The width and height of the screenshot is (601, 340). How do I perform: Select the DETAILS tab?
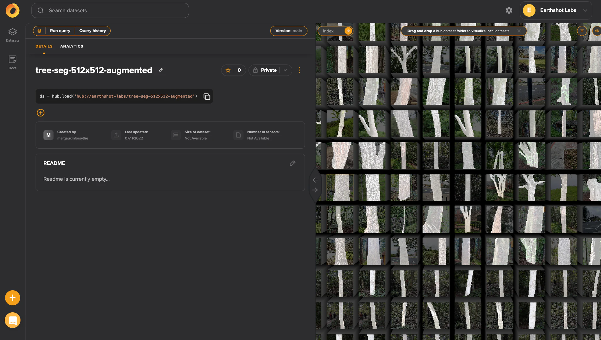click(44, 46)
